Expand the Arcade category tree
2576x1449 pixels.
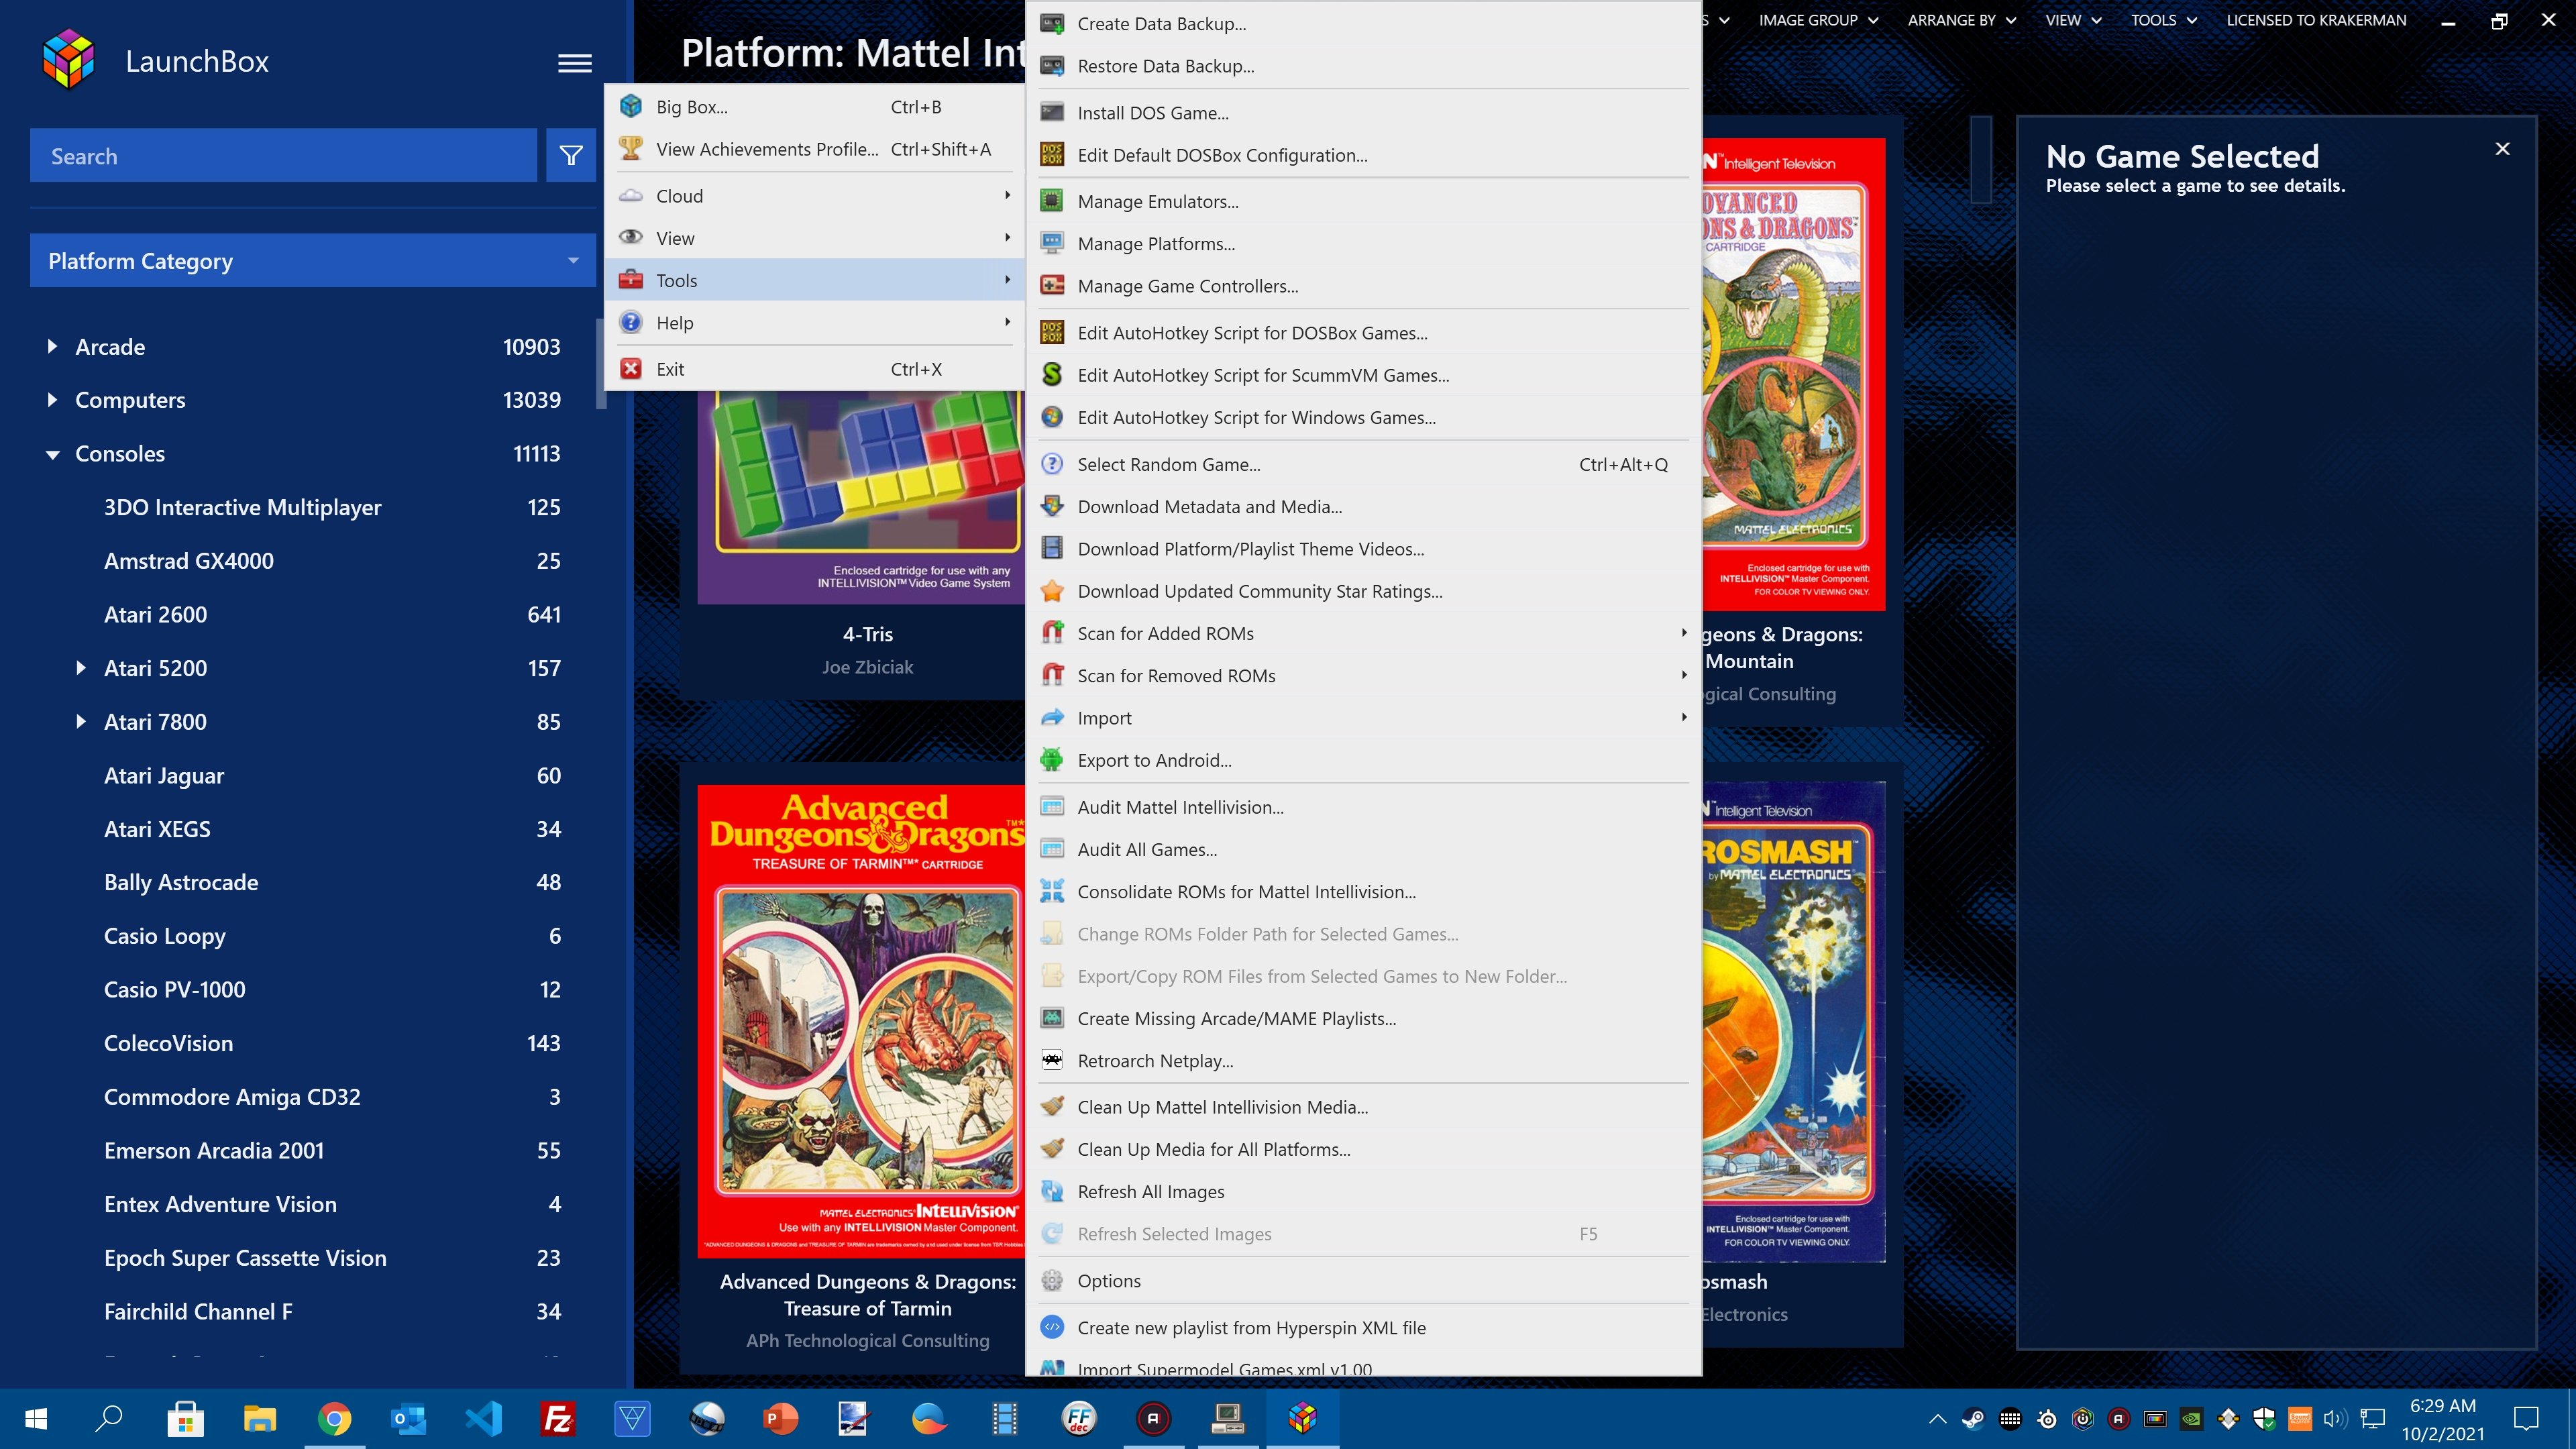pyautogui.click(x=52, y=347)
